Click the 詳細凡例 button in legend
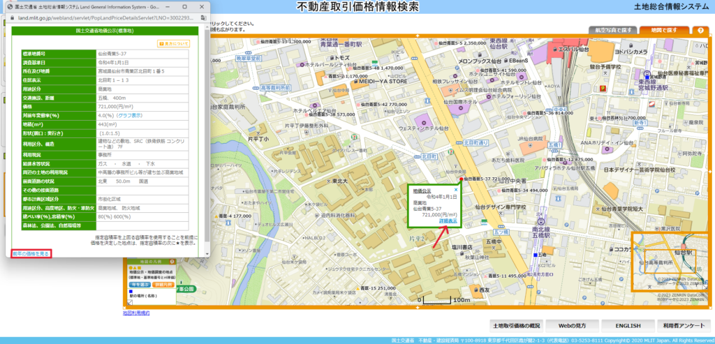The height and width of the screenshot is (344, 715). 163,285
